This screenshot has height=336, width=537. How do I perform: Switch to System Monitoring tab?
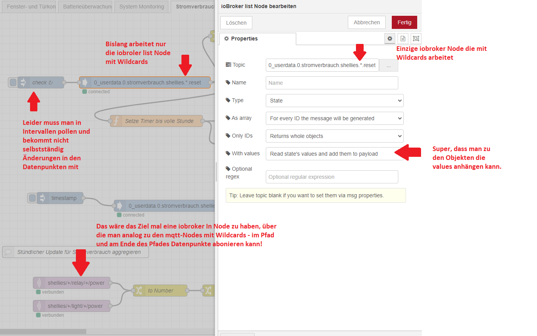141,7
